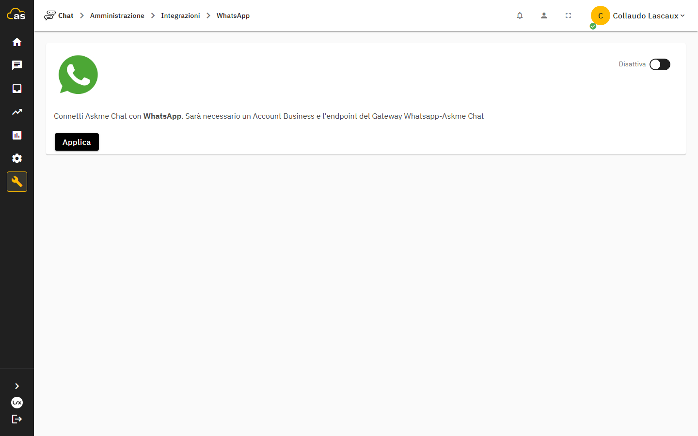Open the bar chart reports icon
The height and width of the screenshot is (436, 698).
point(17,135)
